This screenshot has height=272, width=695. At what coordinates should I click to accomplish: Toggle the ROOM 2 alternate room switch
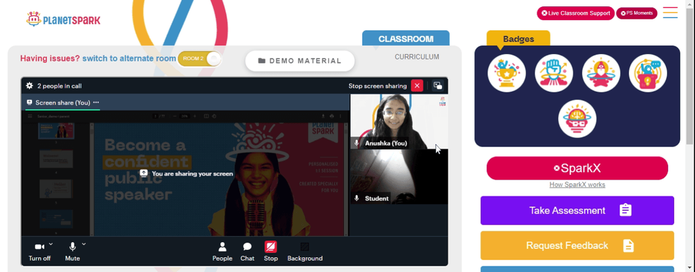(199, 59)
